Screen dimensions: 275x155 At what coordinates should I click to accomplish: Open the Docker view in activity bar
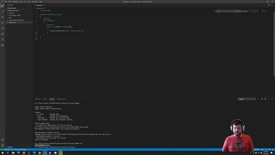pyautogui.click(x=3, y=45)
